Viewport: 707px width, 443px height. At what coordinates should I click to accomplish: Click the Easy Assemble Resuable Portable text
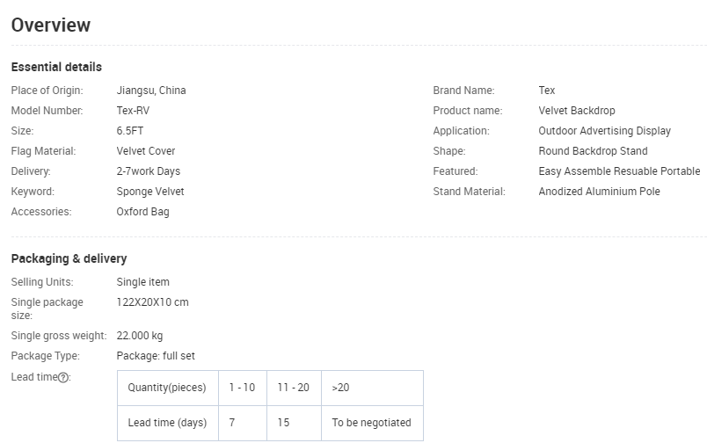619,171
